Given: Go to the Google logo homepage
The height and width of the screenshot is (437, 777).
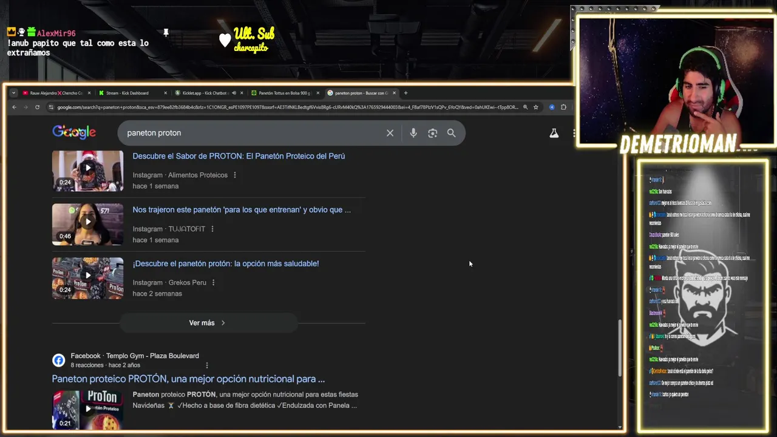Looking at the screenshot, I should (74, 132).
